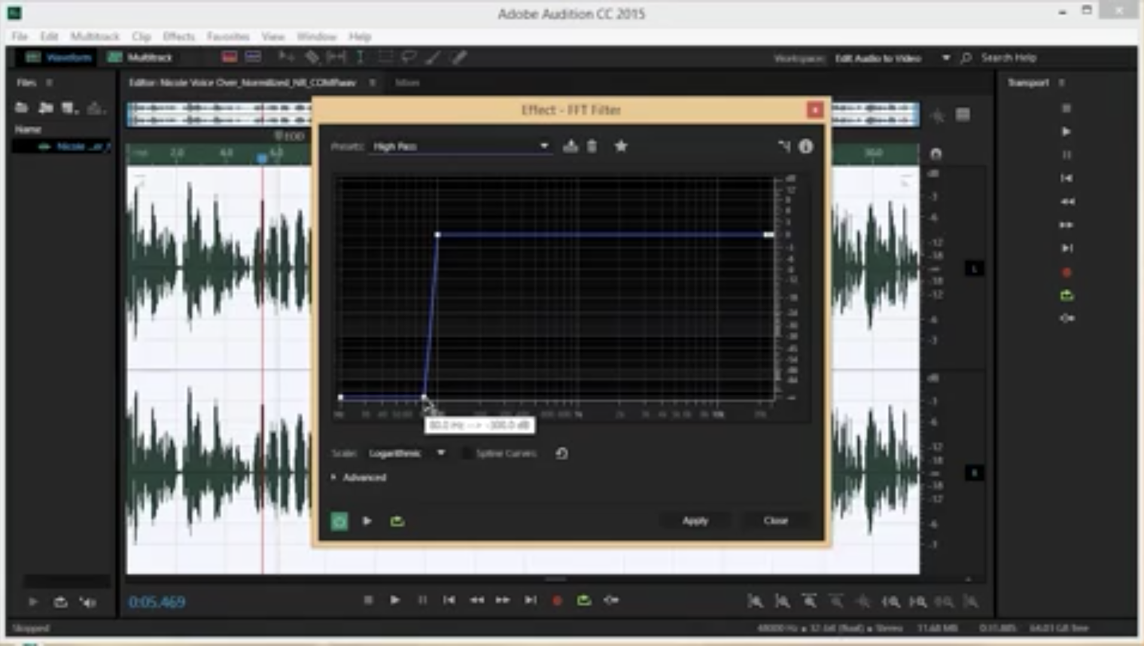
Task: Apply the FFT Filter effect
Action: 693,520
